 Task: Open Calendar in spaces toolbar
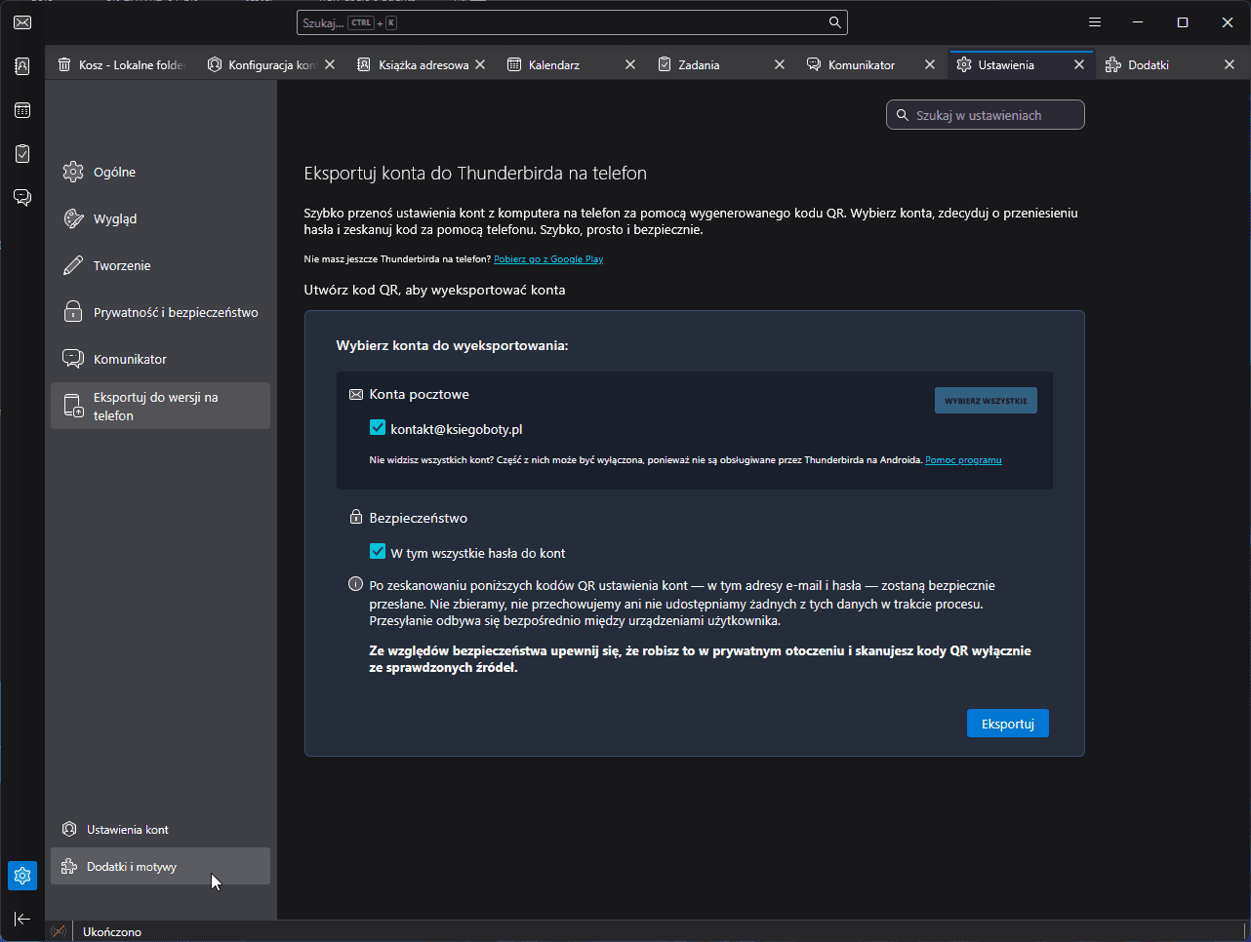[22, 110]
